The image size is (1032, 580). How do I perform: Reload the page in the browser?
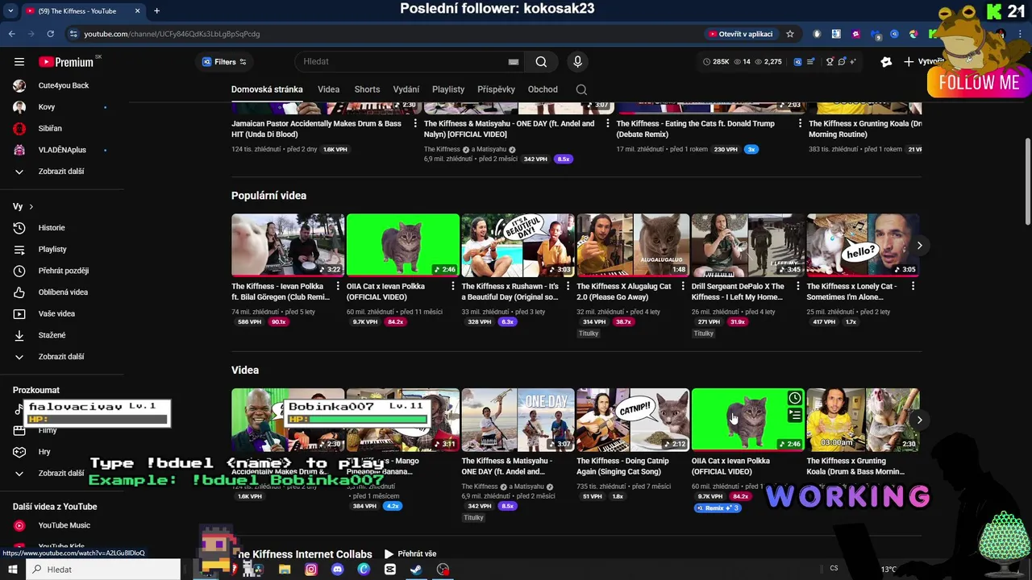50,34
